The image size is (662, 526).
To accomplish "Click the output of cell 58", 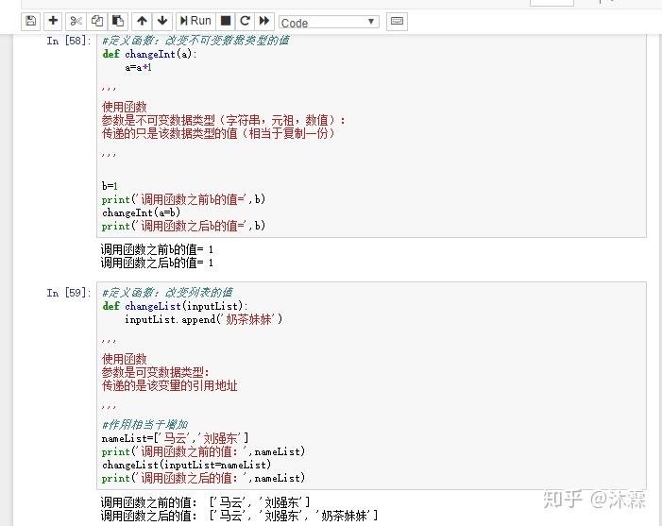I will pyautogui.click(x=157, y=256).
